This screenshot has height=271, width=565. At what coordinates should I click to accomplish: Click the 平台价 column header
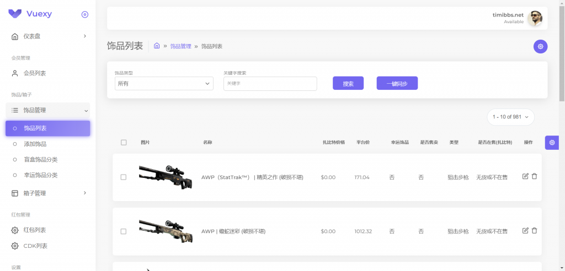point(363,143)
